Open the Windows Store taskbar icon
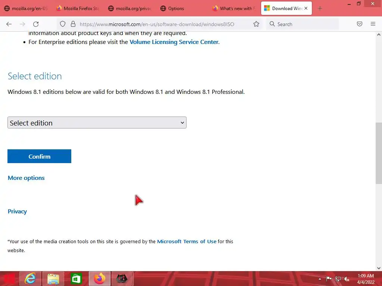The image size is (382, 286). click(76, 279)
